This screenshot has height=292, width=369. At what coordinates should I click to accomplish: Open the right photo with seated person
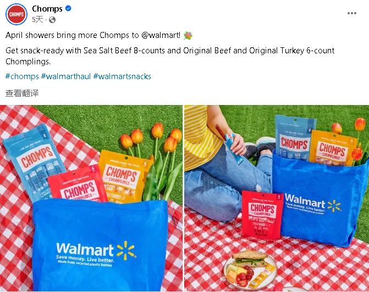pos(277,199)
